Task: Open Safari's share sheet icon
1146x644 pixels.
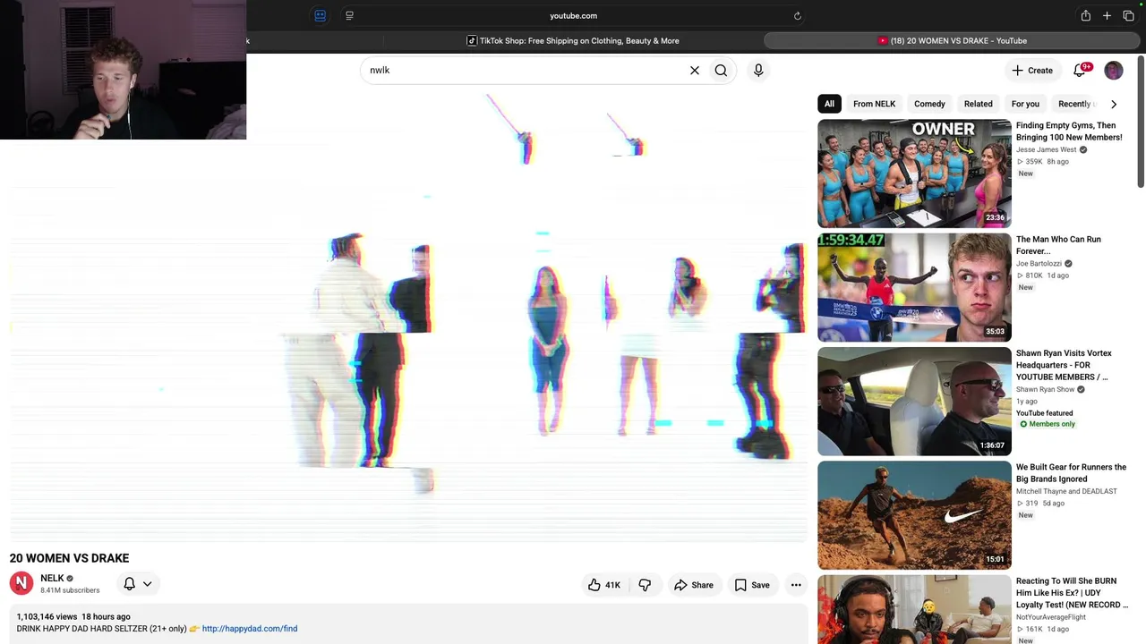Action: [x=1085, y=15]
